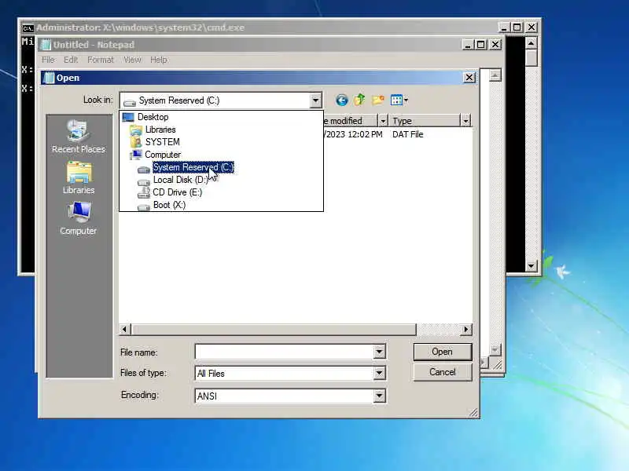The height and width of the screenshot is (471, 629).
Task: Sort by Type column header
Action: [425, 121]
